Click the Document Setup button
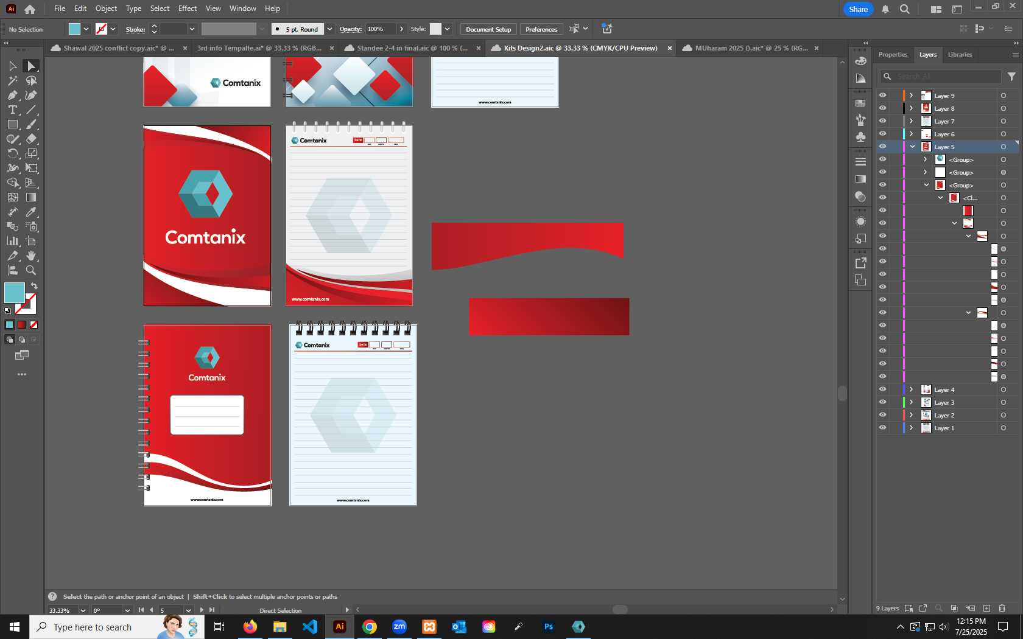The height and width of the screenshot is (639, 1023). [488, 29]
